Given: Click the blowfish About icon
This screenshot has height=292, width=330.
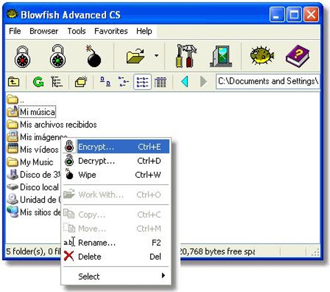Looking at the screenshot, I should pyautogui.click(x=262, y=55).
